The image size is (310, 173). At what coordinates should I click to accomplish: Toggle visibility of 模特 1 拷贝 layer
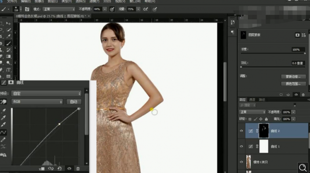[x=241, y=162]
